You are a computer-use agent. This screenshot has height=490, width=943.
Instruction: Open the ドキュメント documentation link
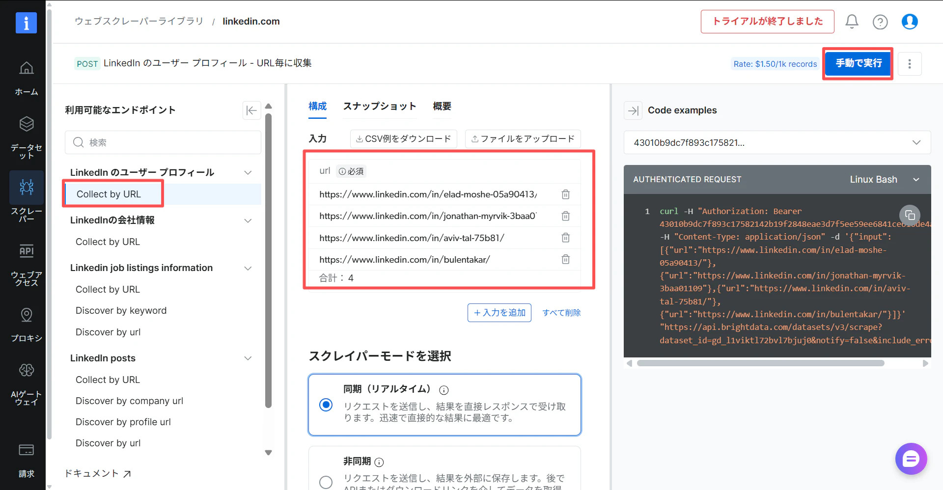coord(98,474)
